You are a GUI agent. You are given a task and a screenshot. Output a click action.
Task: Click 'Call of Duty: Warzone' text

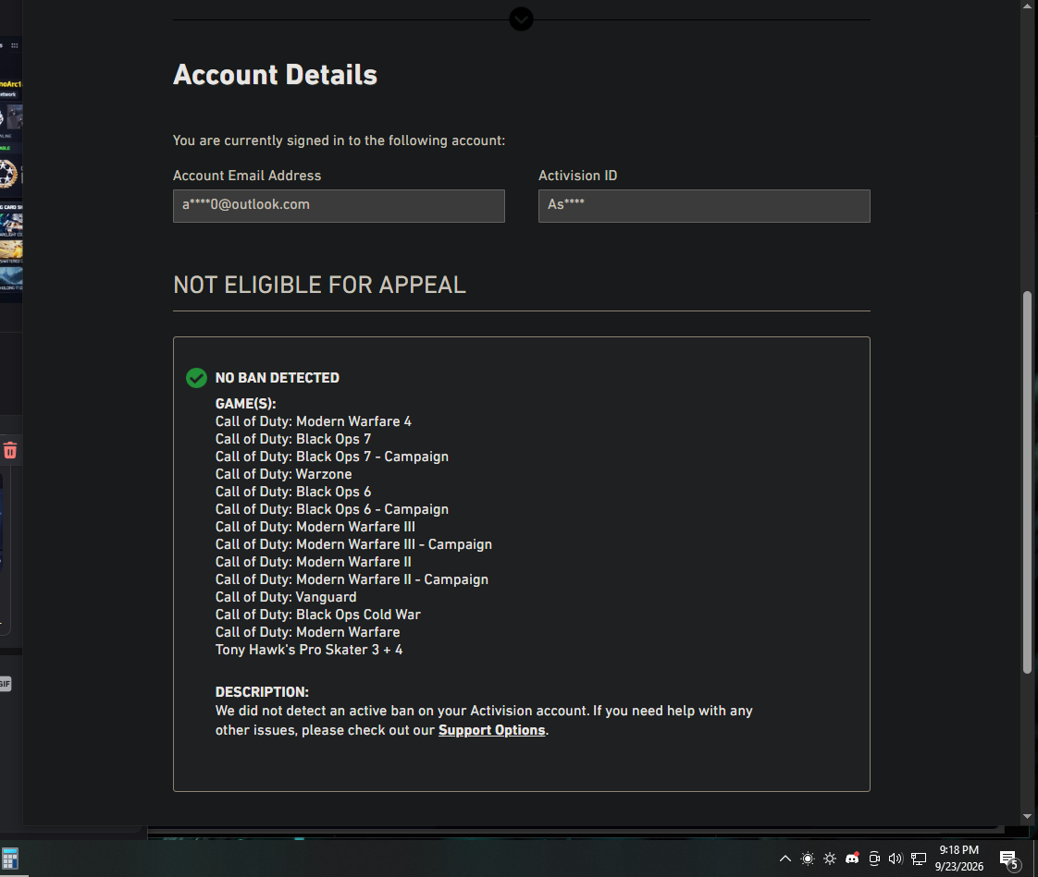[x=283, y=474]
